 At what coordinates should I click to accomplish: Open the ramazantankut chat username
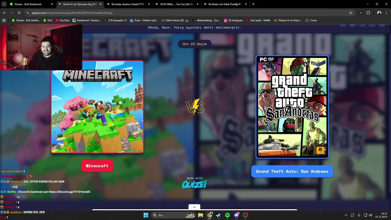click(11, 171)
